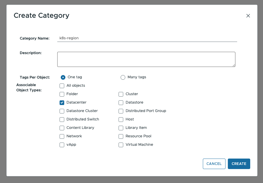Check the Network object type
This screenshot has width=263, height=183.
tap(62, 136)
